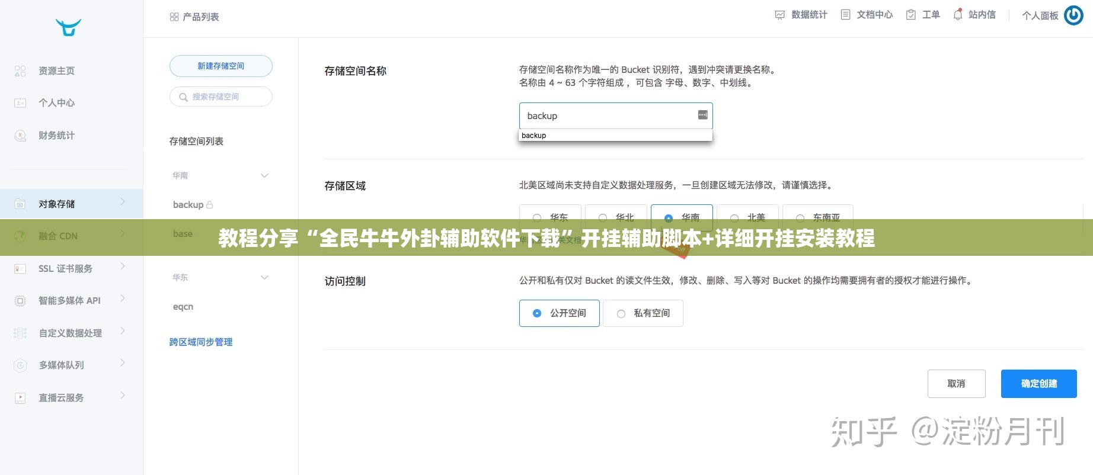The width and height of the screenshot is (1093, 475).
Task: Click 确定创建 button
Action: [x=1038, y=384]
